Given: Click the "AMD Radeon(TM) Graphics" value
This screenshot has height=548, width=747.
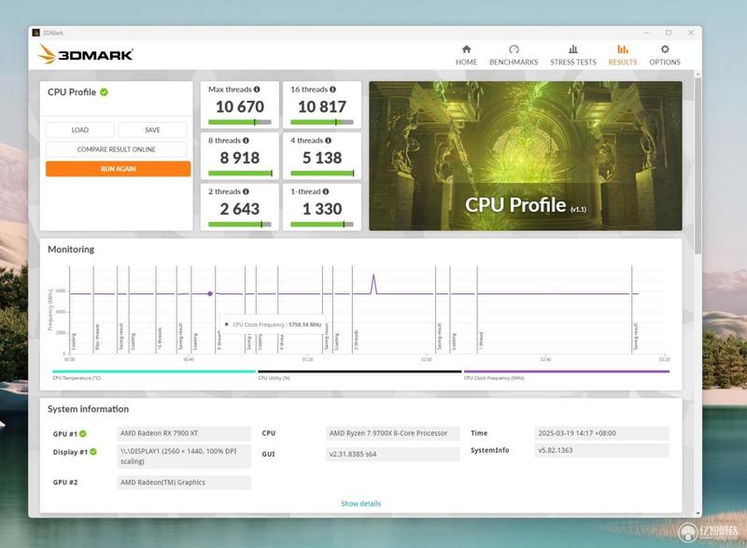Looking at the screenshot, I should 184,483.
